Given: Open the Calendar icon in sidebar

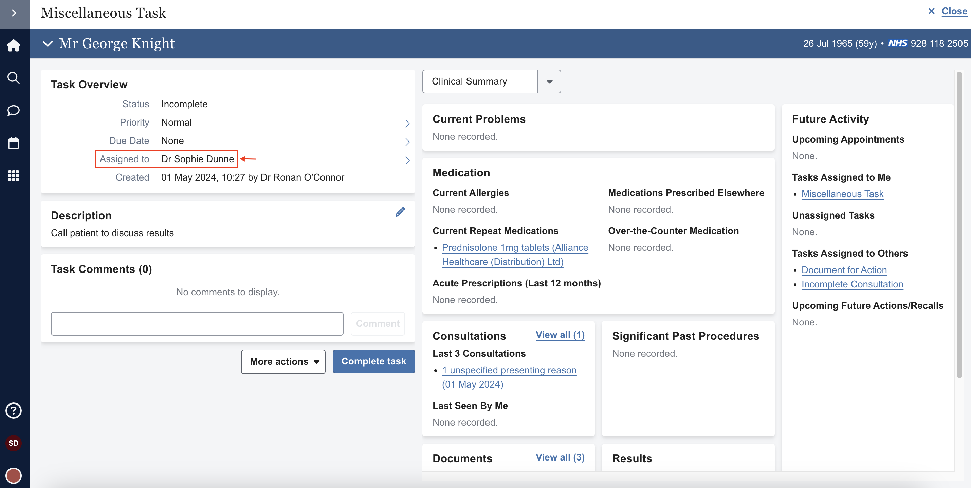Looking at the screenshot, I should pos(14,143).
